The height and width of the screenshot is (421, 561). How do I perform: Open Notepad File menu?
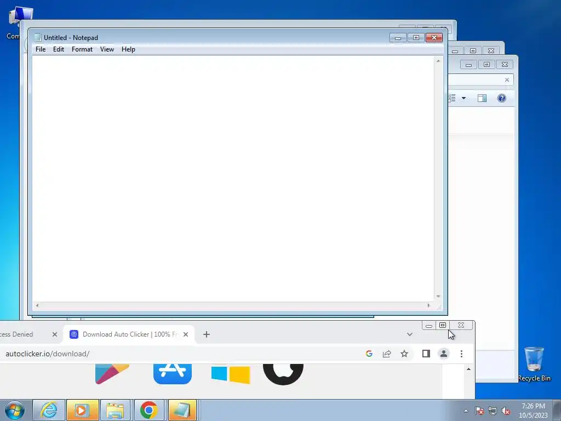coord(41,49)
